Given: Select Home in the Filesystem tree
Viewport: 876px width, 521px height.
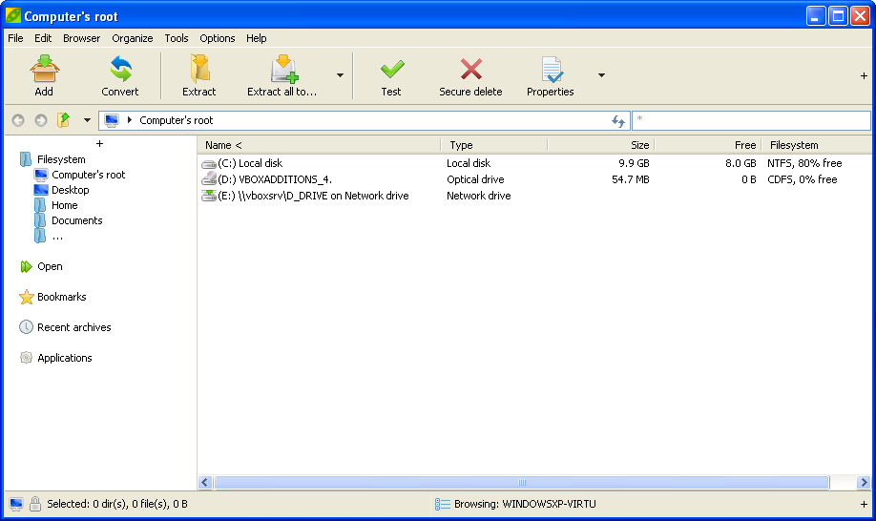Looking at the screenshot, I should pos(65,205).
